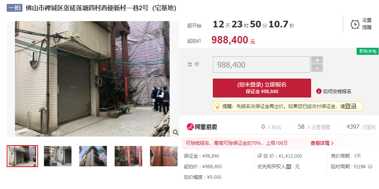Click the bid amount input field
Screen dimensions: 379x189
click(261, 65)
